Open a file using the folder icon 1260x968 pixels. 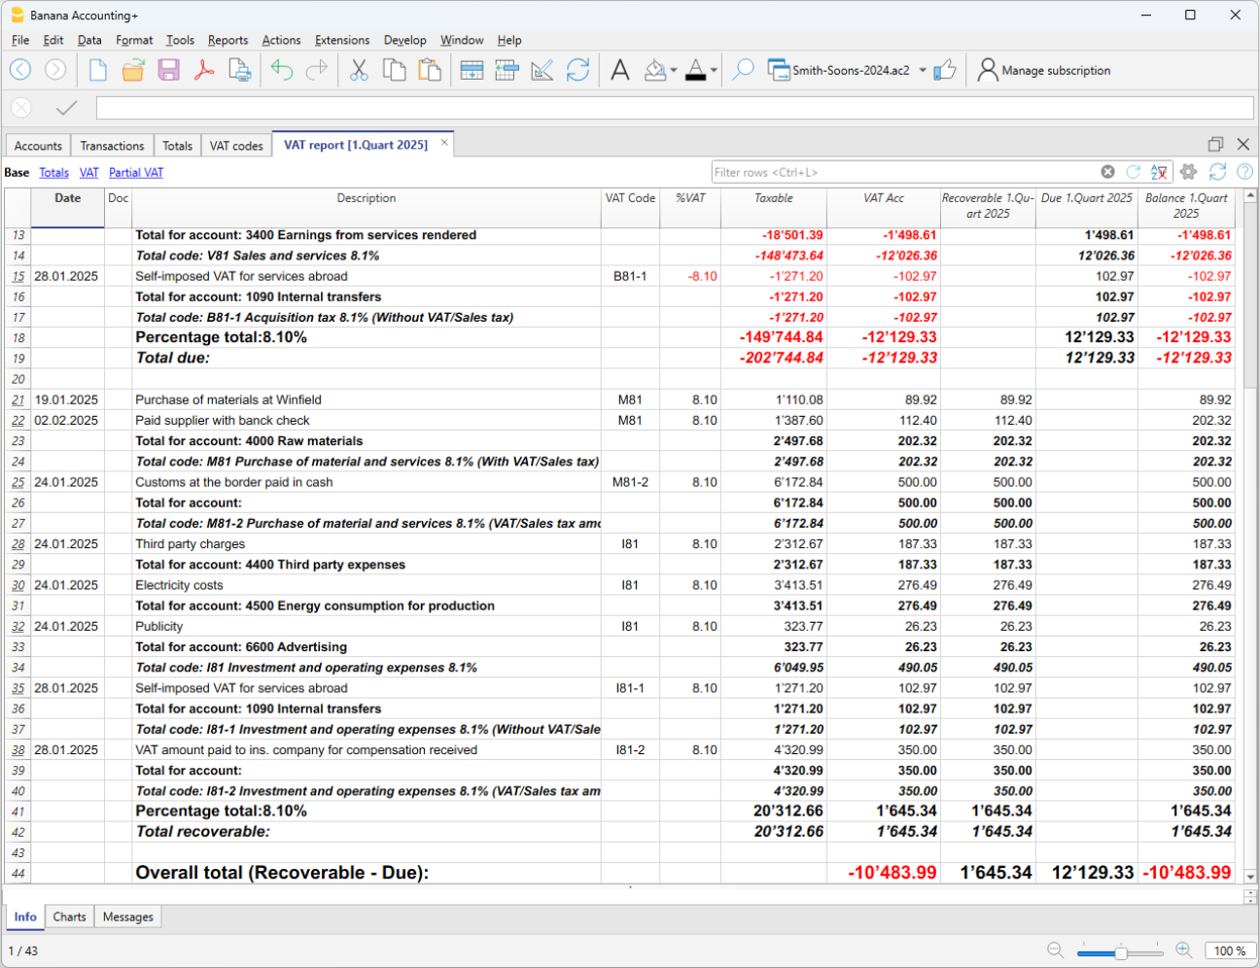point(133,70)
